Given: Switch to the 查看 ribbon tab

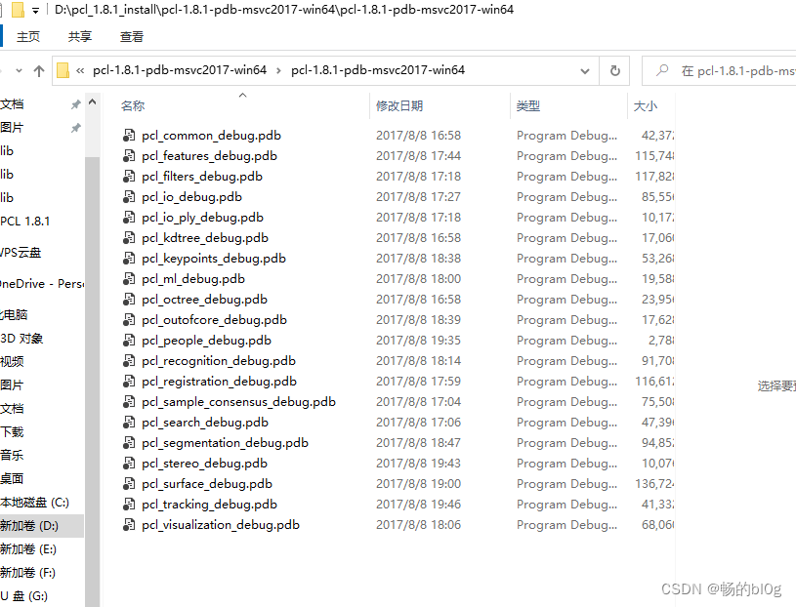Looking at the screenshot, I should [x=132, y=35].
